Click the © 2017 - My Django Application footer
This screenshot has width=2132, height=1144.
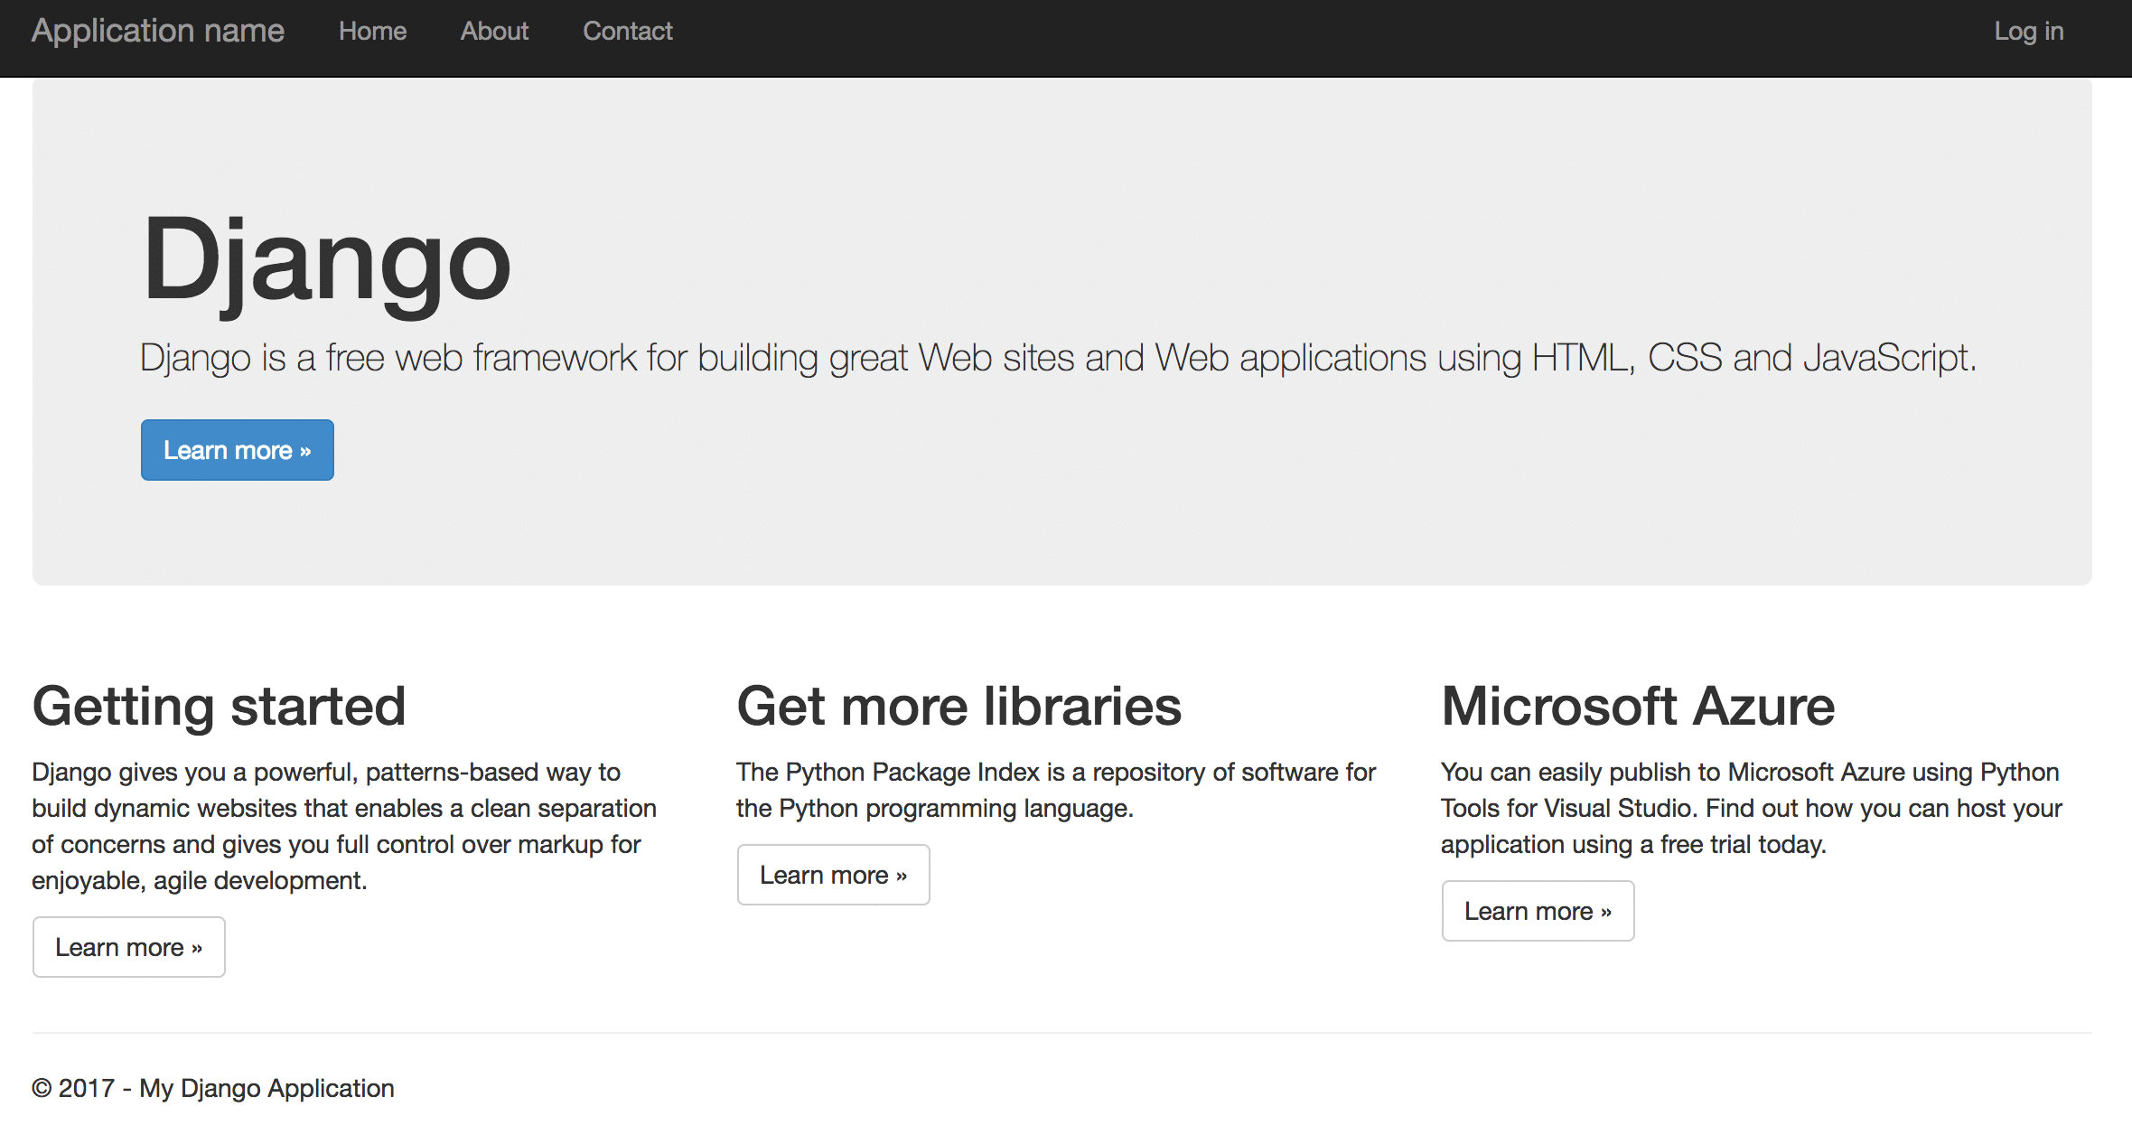tap(213, 1088)
